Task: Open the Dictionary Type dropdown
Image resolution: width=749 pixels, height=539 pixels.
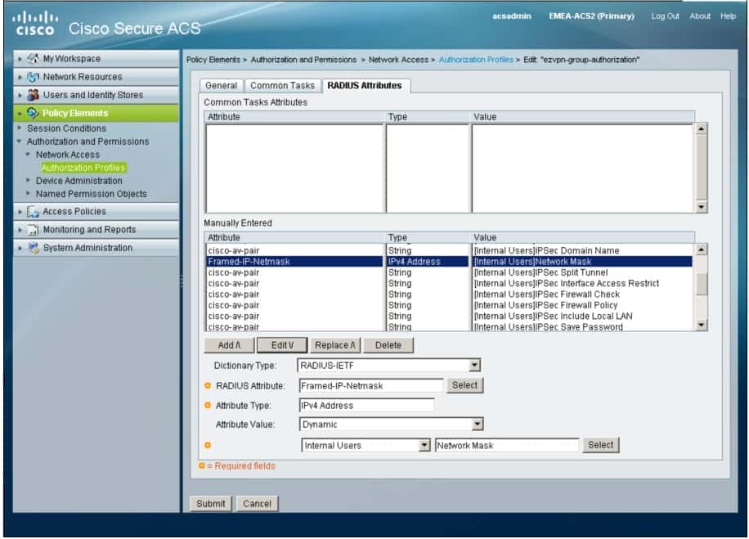Action: point(474,365)
